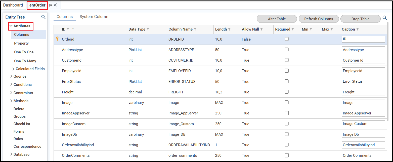Open the Dashboard tab

(13, 5)
